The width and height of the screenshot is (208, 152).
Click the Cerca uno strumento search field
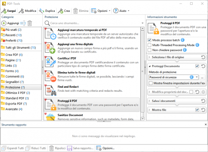95,23
